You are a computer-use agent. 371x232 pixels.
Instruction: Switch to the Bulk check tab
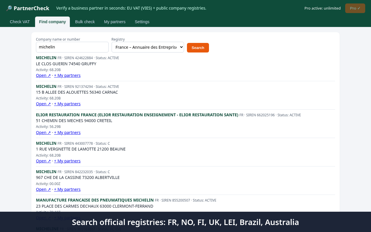85,22
